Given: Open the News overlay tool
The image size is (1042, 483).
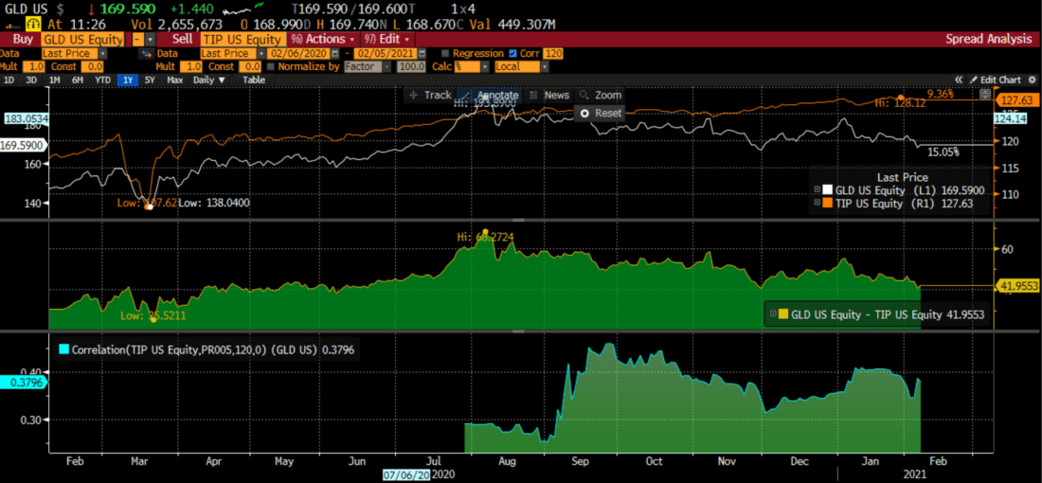Looking at the screenshot, I should click(549, 95).
